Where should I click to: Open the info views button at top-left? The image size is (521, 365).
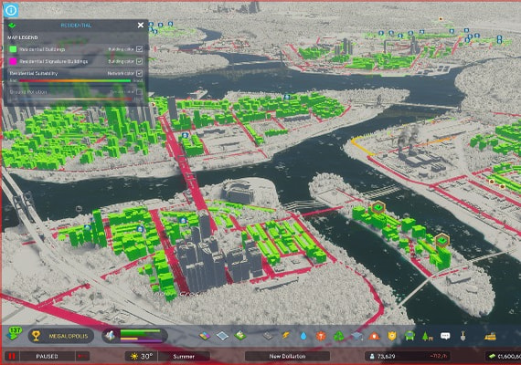[x=11, y=10]
